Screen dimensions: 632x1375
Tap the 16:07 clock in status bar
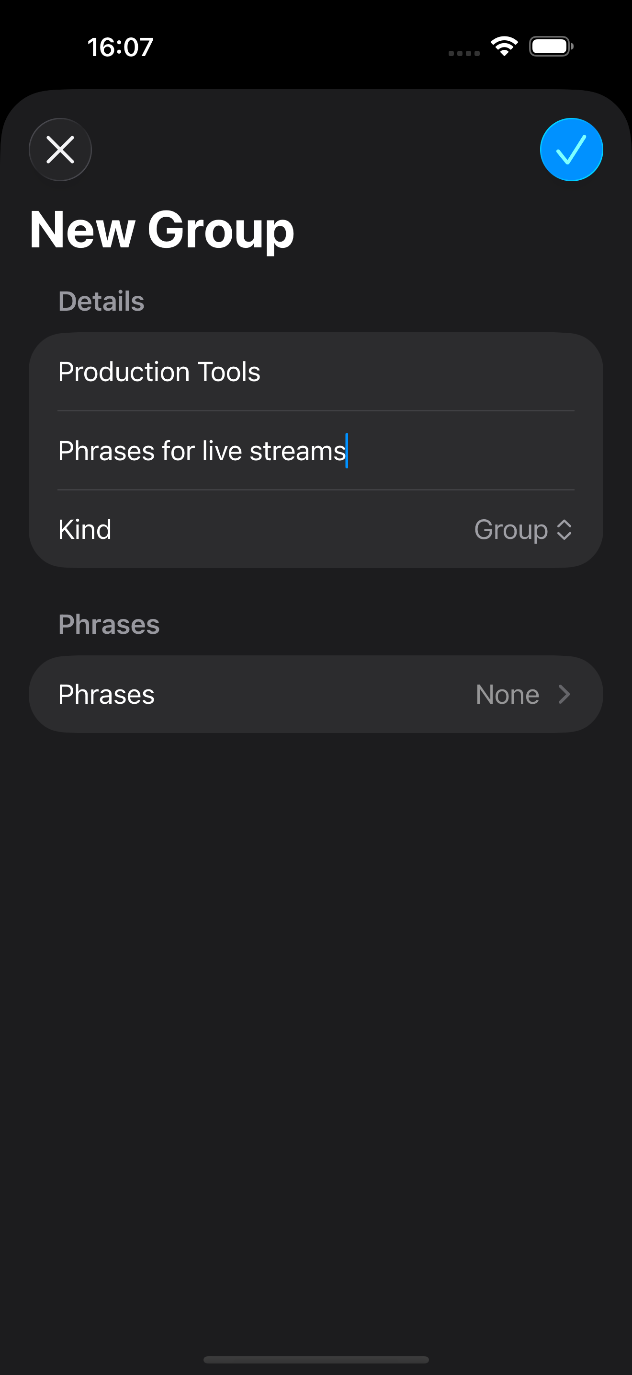121,47
